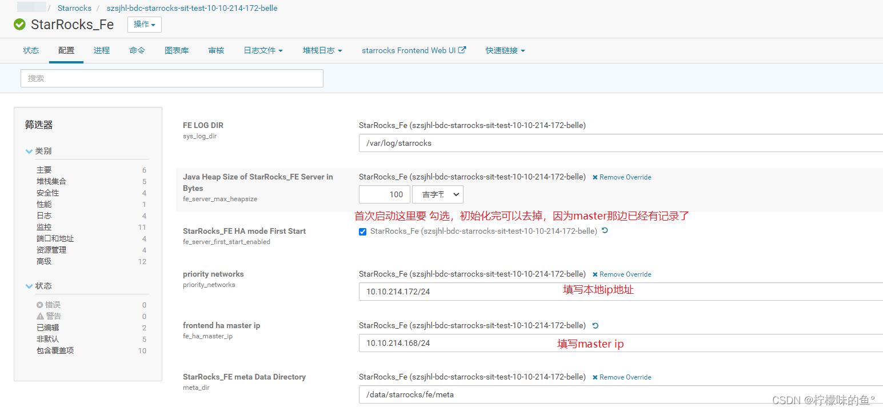The image size is (883, 411).
Task: Click the Java heap size value field
Action: 385,194
